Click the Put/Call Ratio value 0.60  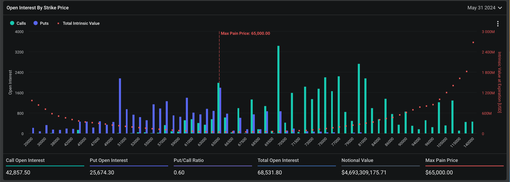point(179,172)
